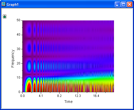The height and width of the screenshot is (110, 134).
Task: Minimize the Graph1 window
Action: click(117, 4)
